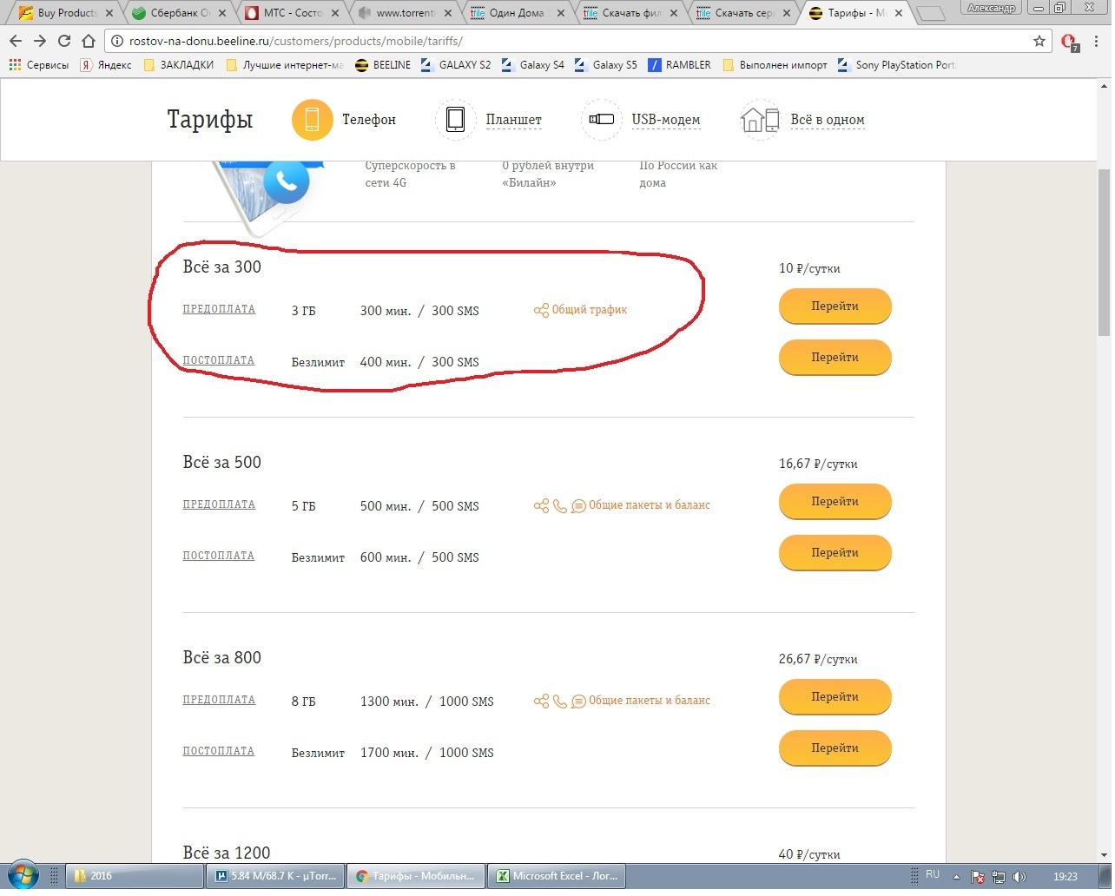Open ЗАКЛАДКИ bookmarks folder
The image size is (1115, 896).
tap(179, 65)
